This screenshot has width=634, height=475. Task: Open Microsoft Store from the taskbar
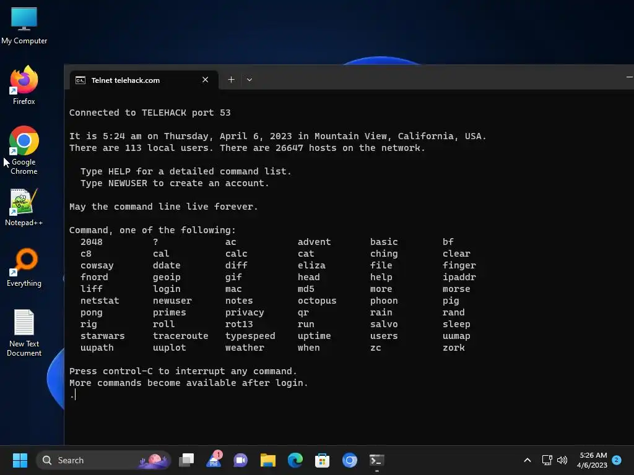tap(322, 460)
